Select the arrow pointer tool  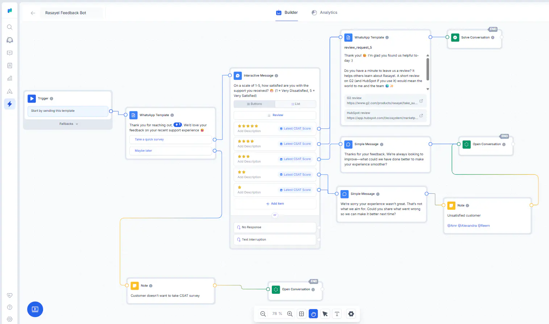(325, 314)
